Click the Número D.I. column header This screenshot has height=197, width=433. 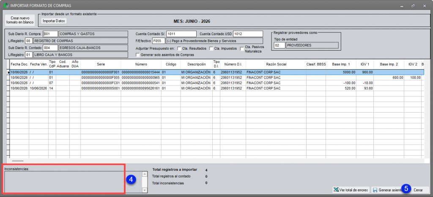point(233,64)
